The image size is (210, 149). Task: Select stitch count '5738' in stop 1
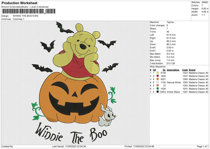click(163, 73)
